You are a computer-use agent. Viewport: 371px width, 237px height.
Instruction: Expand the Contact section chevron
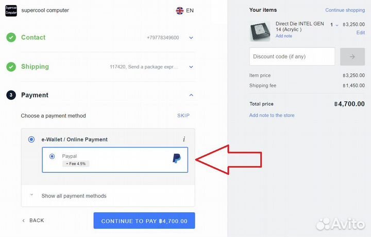(191, 38)
